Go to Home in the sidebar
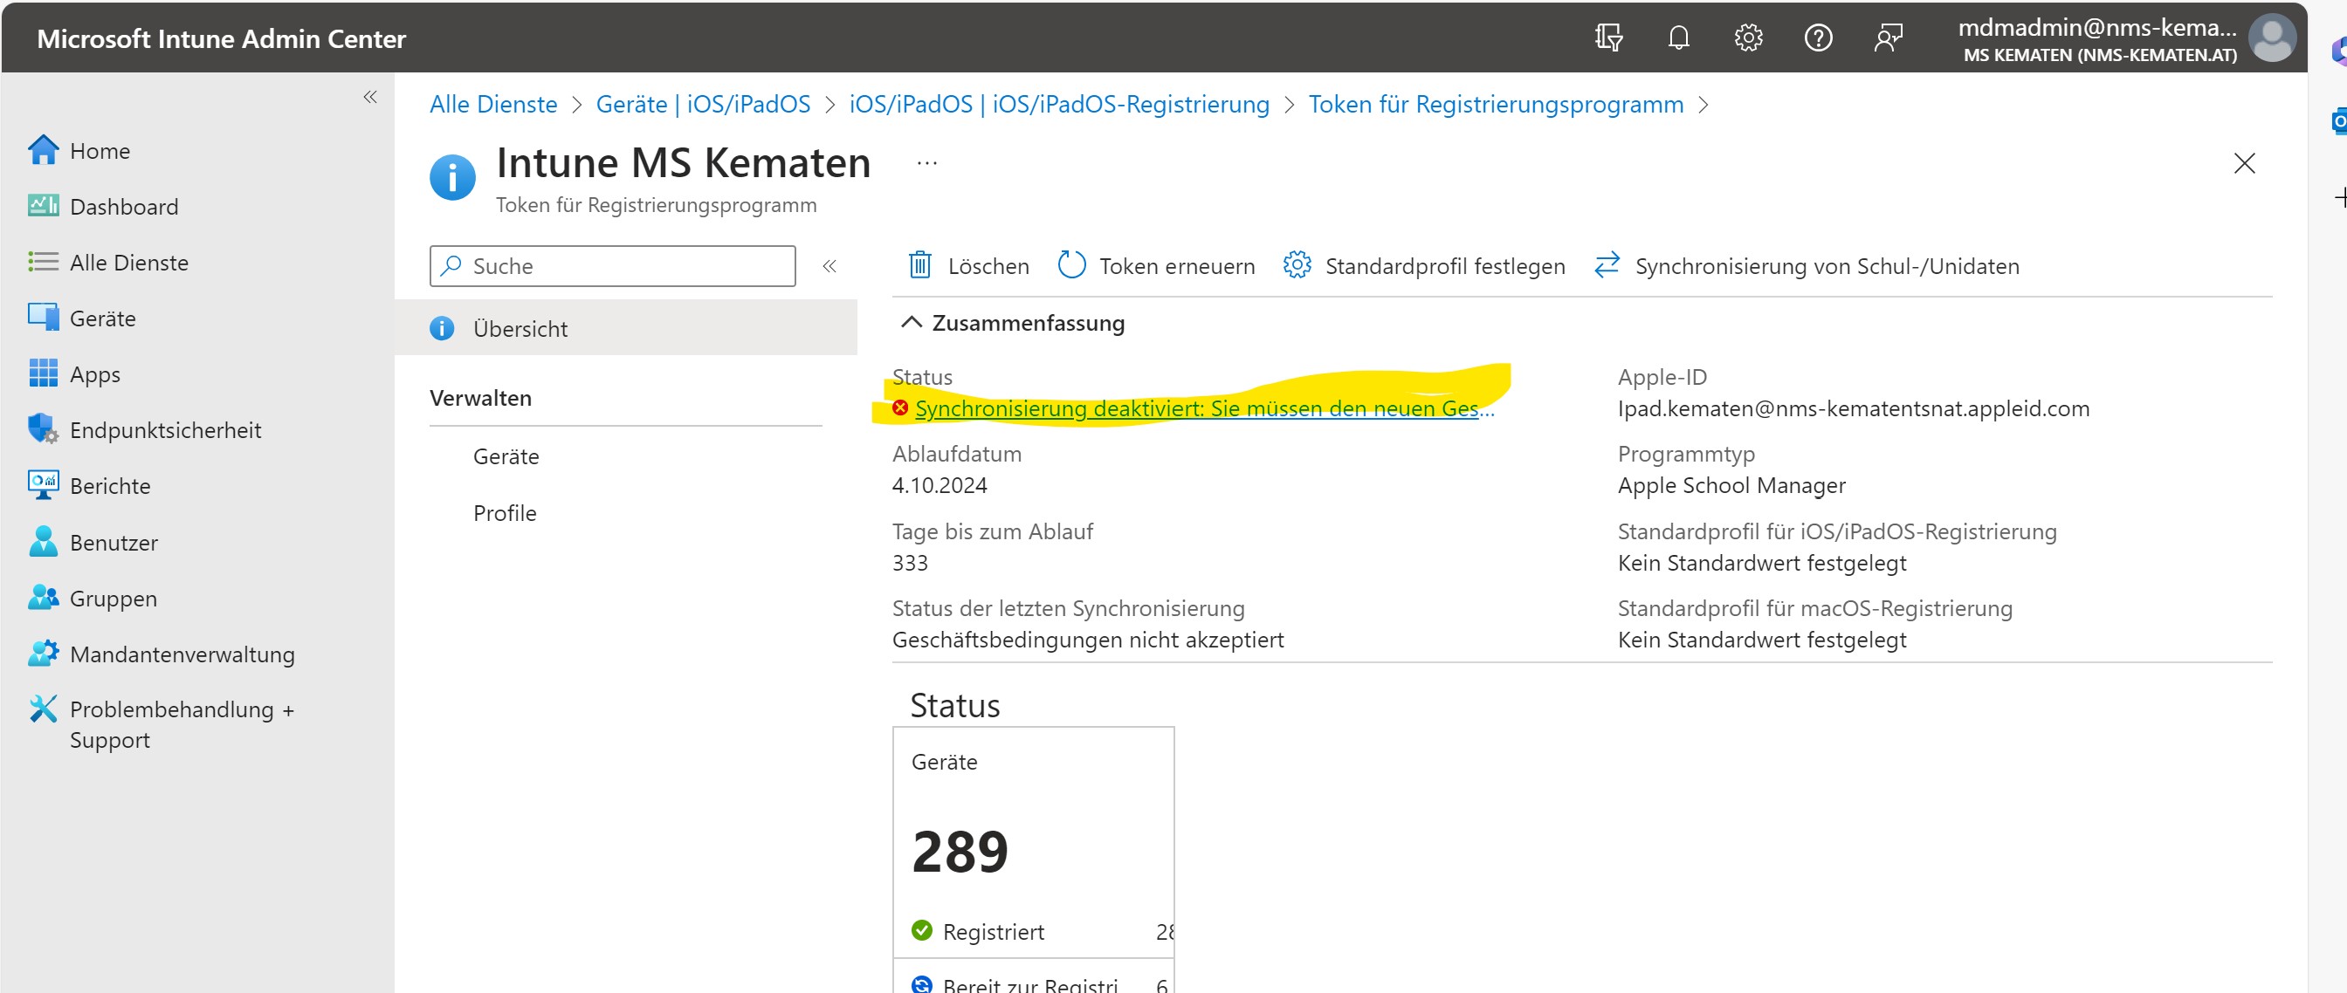 coord(79,150)
